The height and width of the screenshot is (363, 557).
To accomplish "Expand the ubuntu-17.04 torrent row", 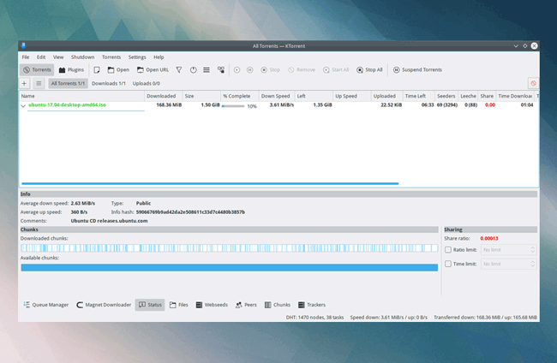I will [x=23, y=105].
